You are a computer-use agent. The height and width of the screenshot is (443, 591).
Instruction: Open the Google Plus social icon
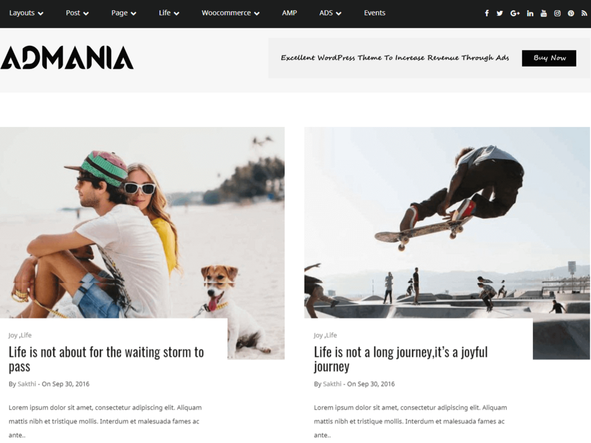[x=515, y=13]
